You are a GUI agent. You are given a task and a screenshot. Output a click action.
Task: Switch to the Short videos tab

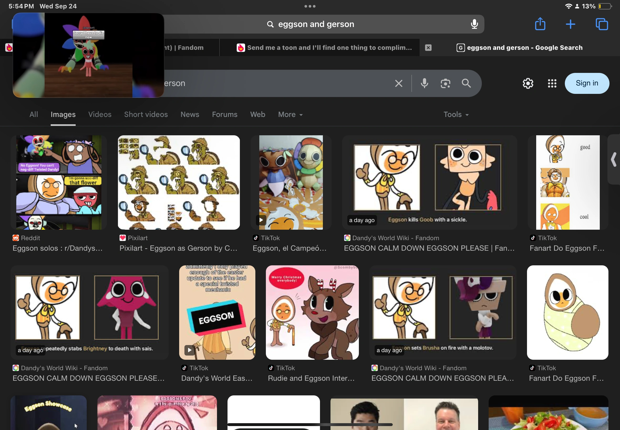tap(146, 115)
